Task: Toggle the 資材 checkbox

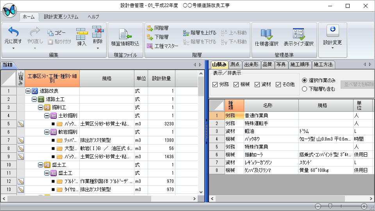Action: pos(257,84)
